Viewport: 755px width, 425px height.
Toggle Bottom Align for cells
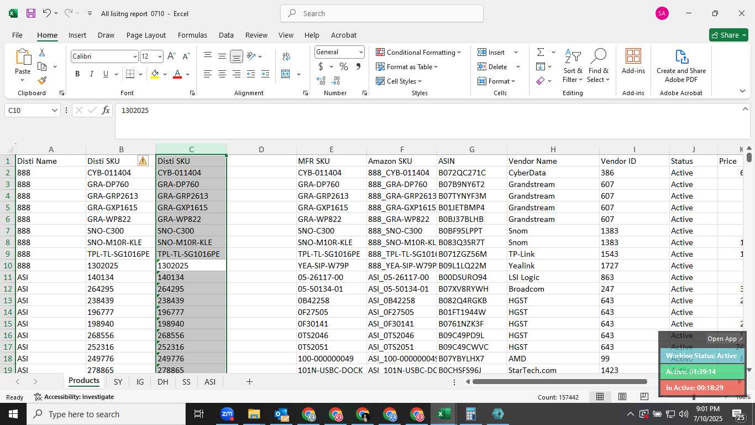click(x=237, y=56)
